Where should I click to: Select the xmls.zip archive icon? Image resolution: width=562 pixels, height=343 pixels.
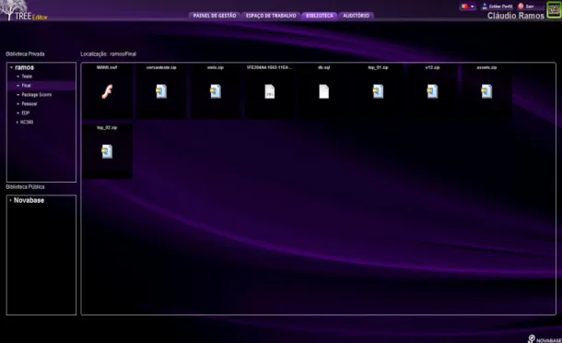(x=216, y=91)
